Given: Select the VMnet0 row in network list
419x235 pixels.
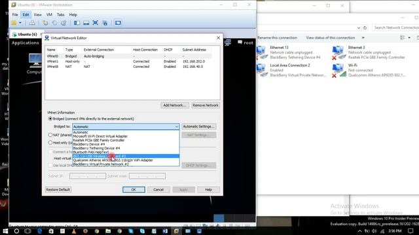Looking at the screenshot, I should [129, 56].
